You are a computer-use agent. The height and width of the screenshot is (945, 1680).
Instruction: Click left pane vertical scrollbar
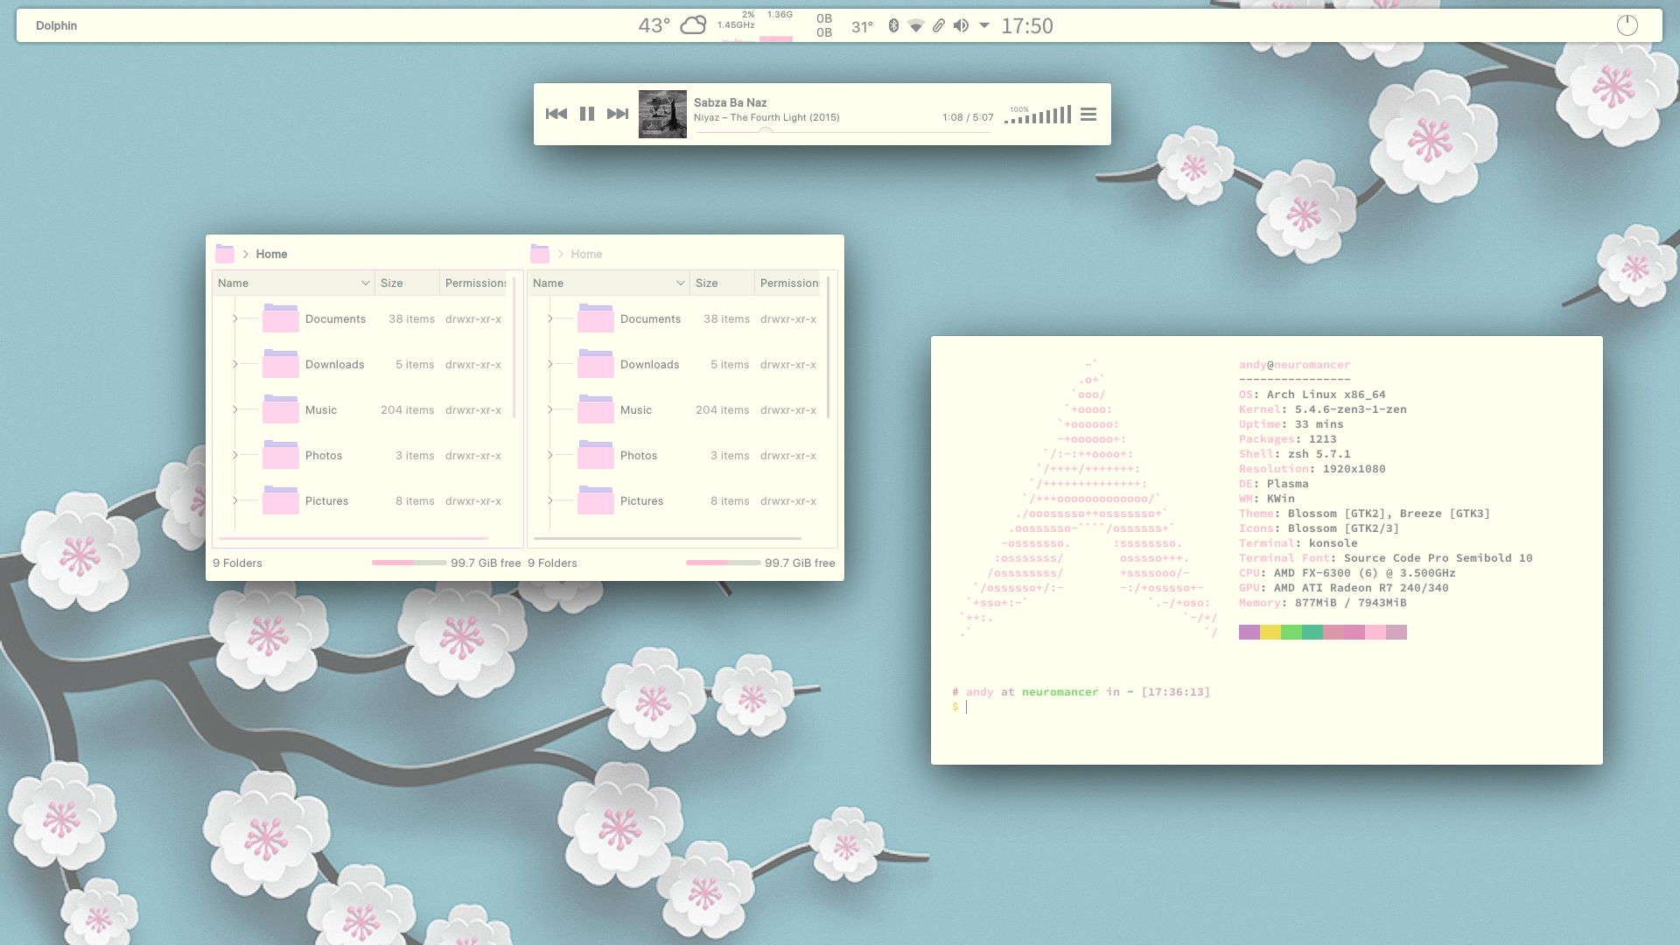[x=514, y=347]
